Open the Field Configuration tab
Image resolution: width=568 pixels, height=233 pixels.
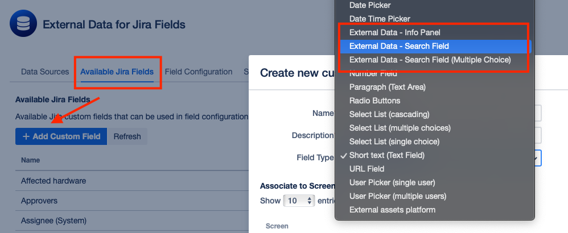click(x=199, y=72)
